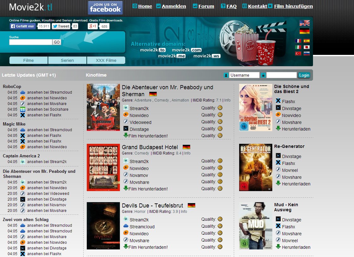The image size is (354, 257).
Task: Select the German flag language icon
Action: coord(304,31)
